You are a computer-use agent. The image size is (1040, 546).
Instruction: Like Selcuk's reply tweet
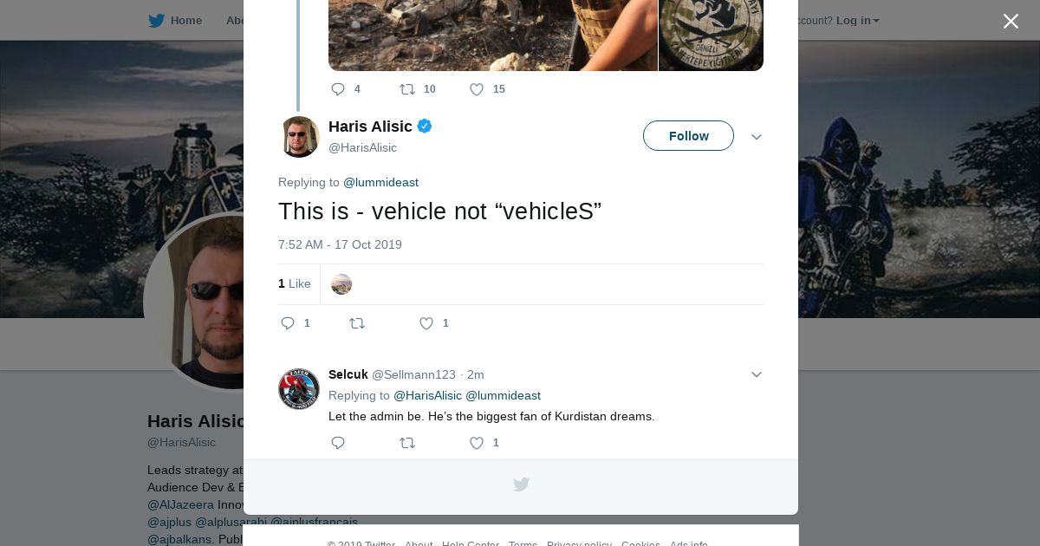click(x=477, y=443)
